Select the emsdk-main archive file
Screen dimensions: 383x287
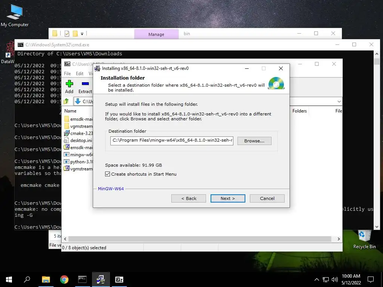[x=78, y=147]
